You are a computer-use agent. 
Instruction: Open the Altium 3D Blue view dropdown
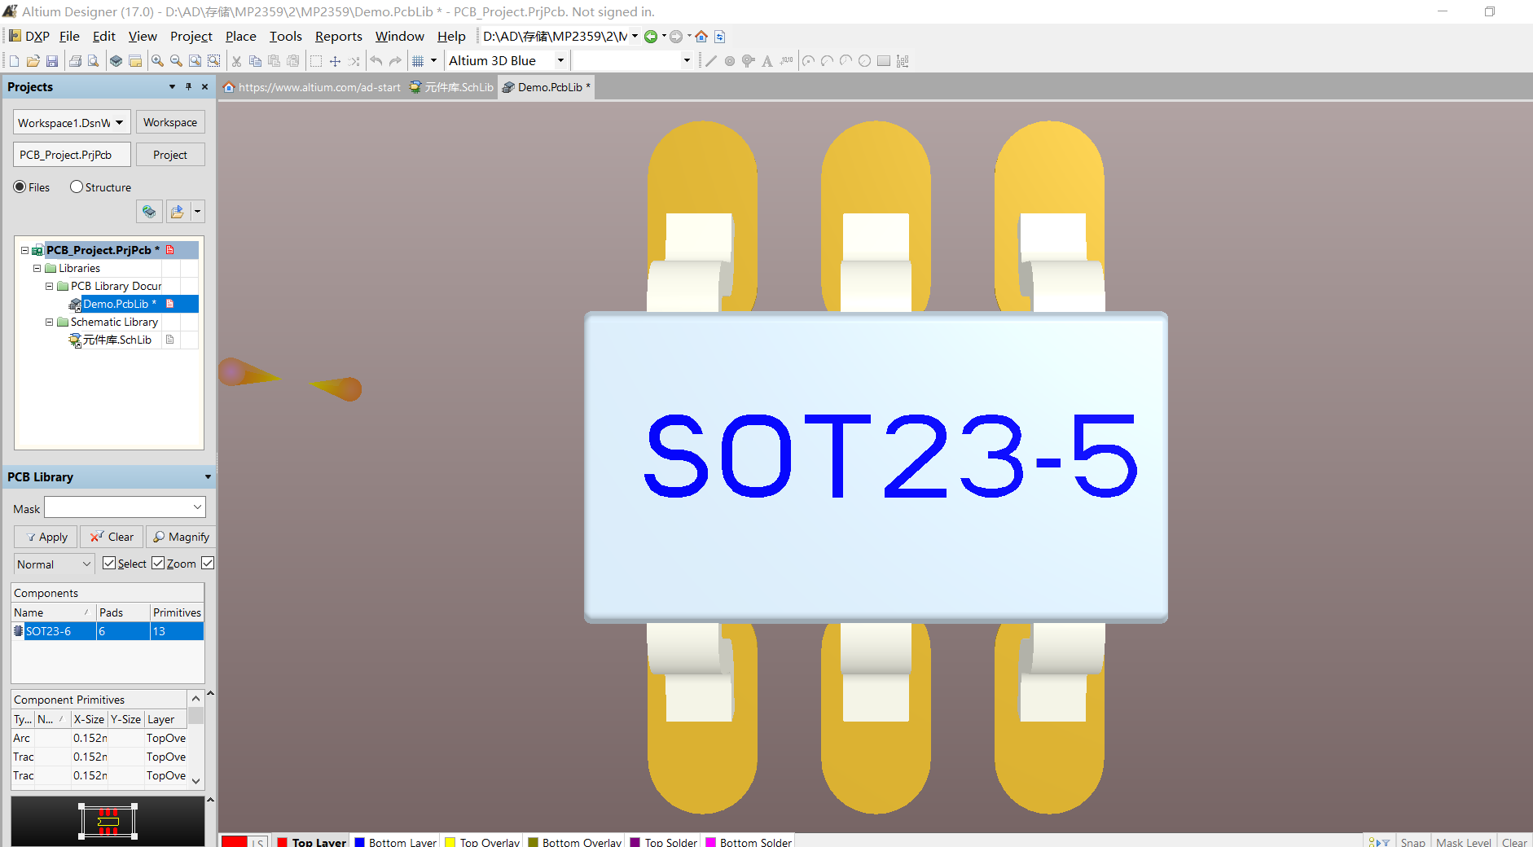click(560, 60)
